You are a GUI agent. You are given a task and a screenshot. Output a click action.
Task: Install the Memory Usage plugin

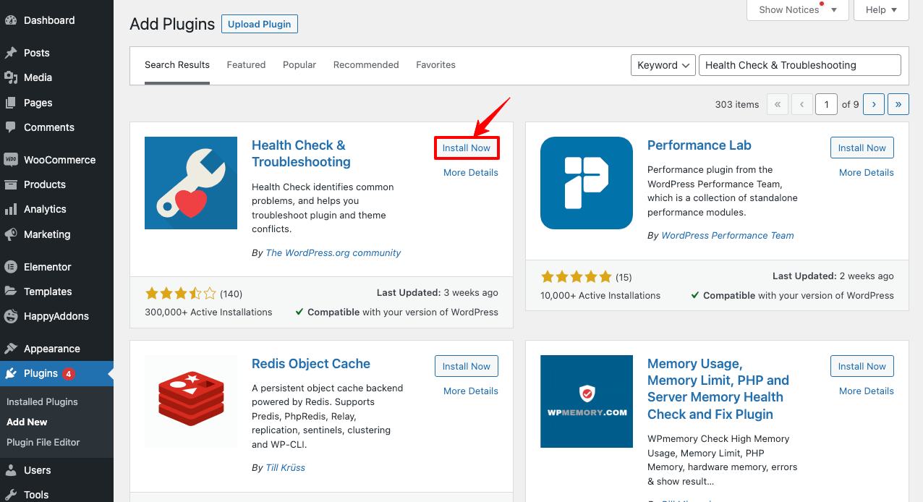(x=862, y=366)
